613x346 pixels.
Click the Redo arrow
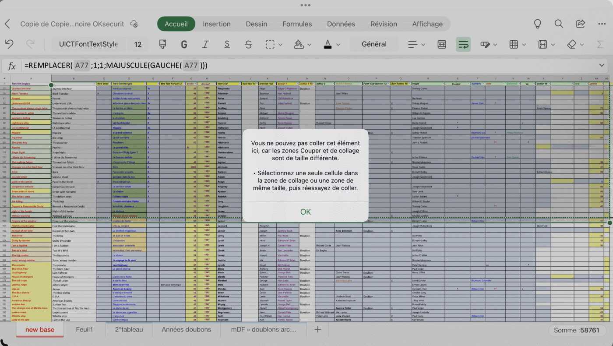click(x=30, y=44)
